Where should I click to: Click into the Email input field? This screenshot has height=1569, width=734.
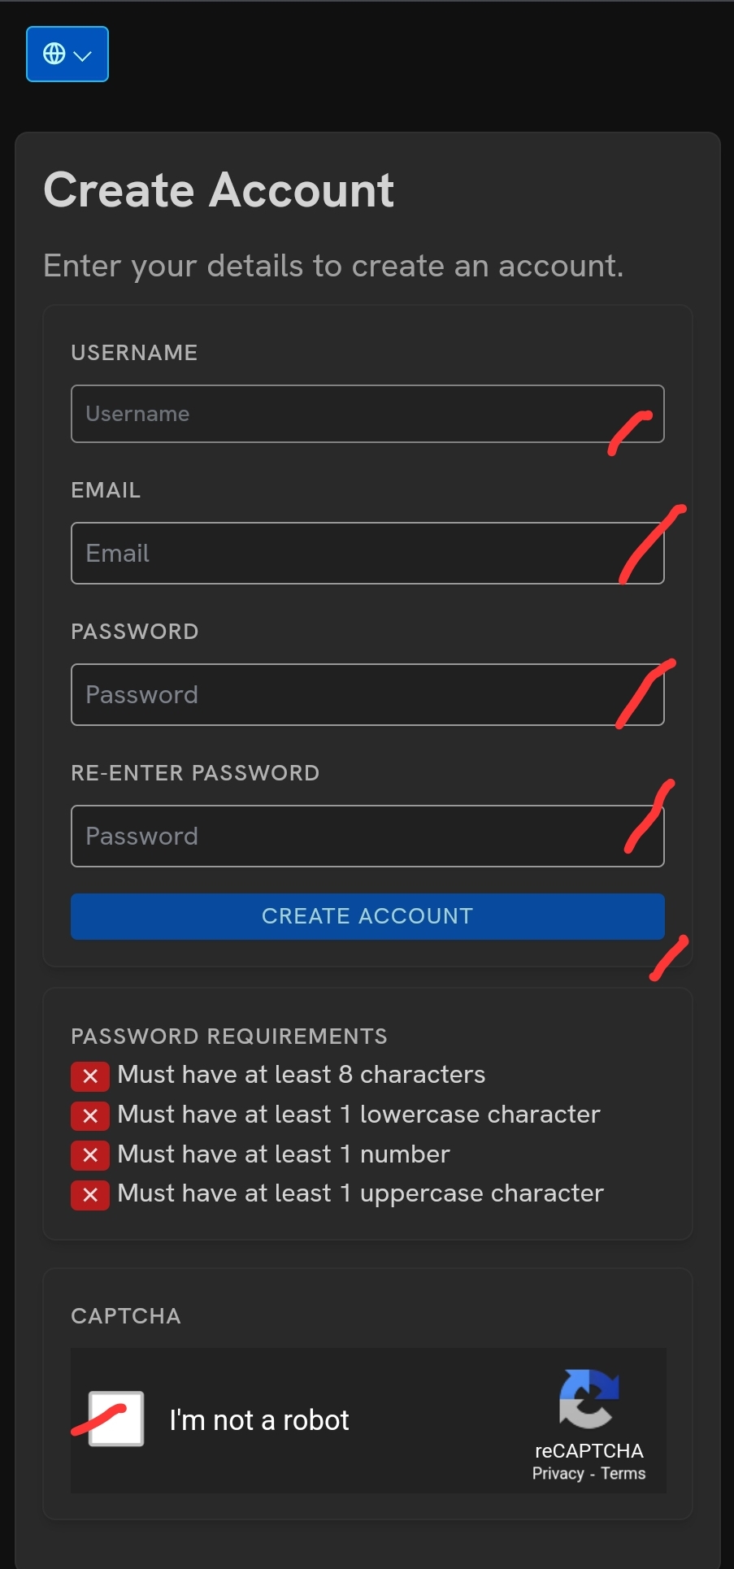coord(367,553)
